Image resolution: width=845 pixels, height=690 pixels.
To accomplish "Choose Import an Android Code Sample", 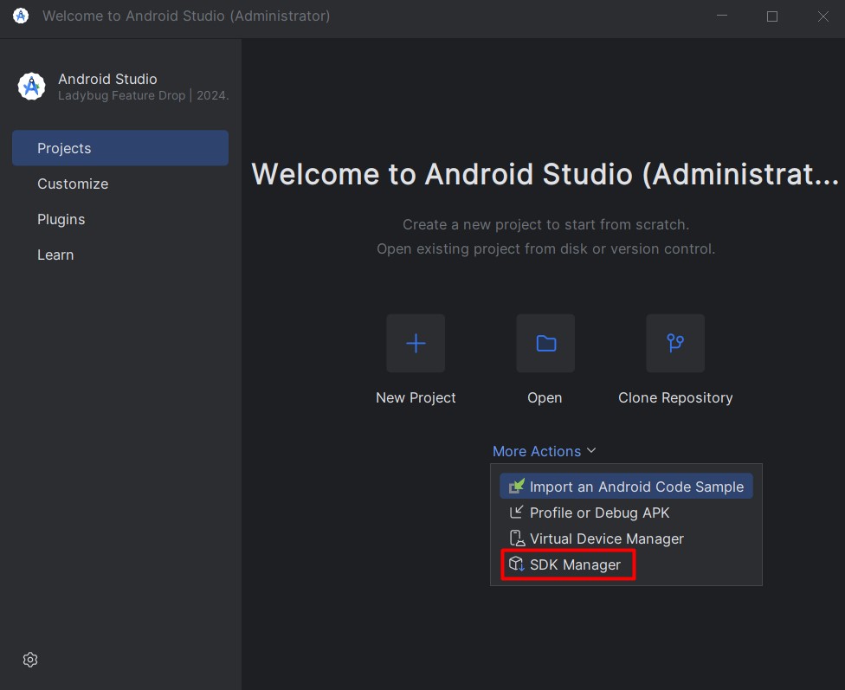I will pos(626,487).
